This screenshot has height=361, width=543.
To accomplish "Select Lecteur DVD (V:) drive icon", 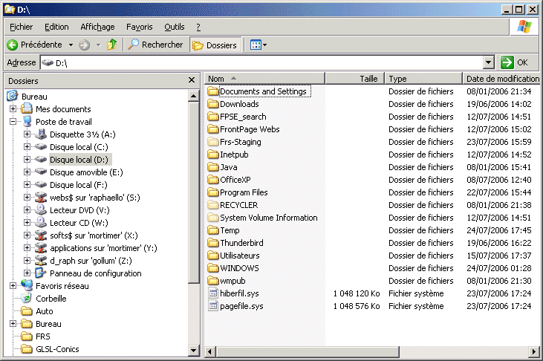I will click(x=42, y=210).
